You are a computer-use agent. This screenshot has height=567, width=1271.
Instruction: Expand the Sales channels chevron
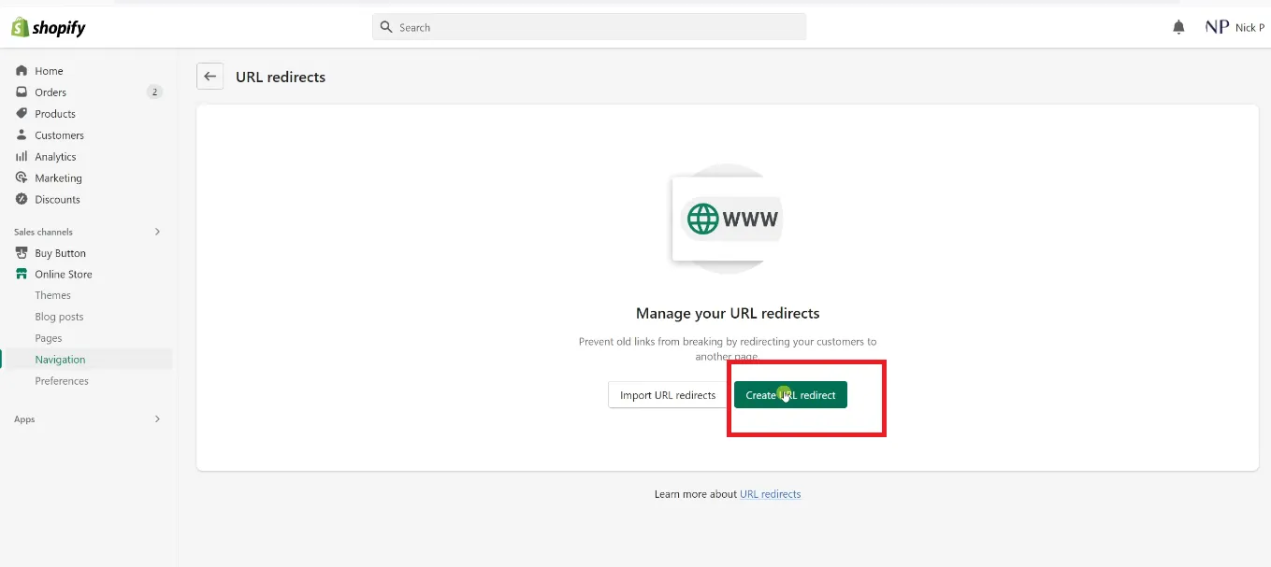point(157,232)
